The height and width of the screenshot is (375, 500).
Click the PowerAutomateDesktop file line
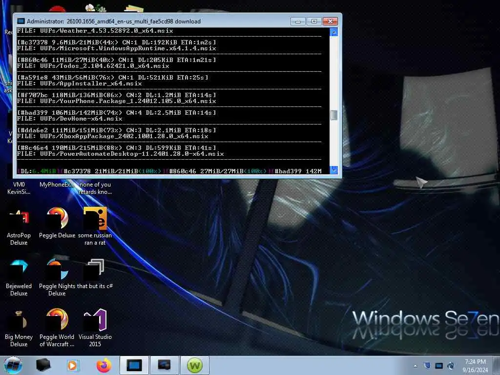(x=121, y=154)
